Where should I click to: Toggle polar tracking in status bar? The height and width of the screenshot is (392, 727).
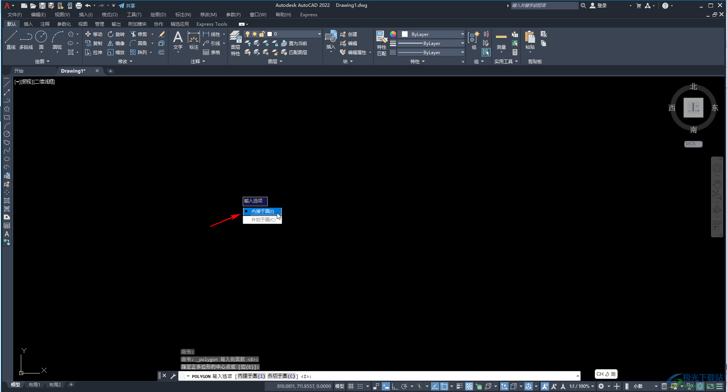404,386
